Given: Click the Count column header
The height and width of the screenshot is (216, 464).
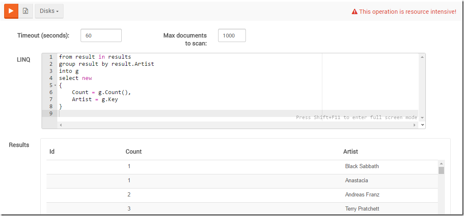Looking at the screenshot, I should click(133, 151).
